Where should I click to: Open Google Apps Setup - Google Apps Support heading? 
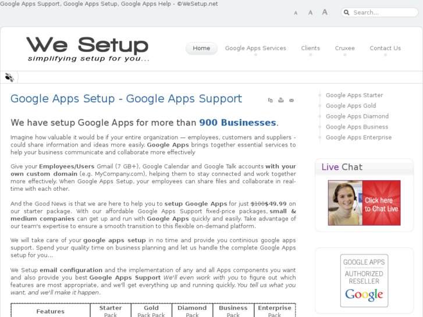[126, 99]
